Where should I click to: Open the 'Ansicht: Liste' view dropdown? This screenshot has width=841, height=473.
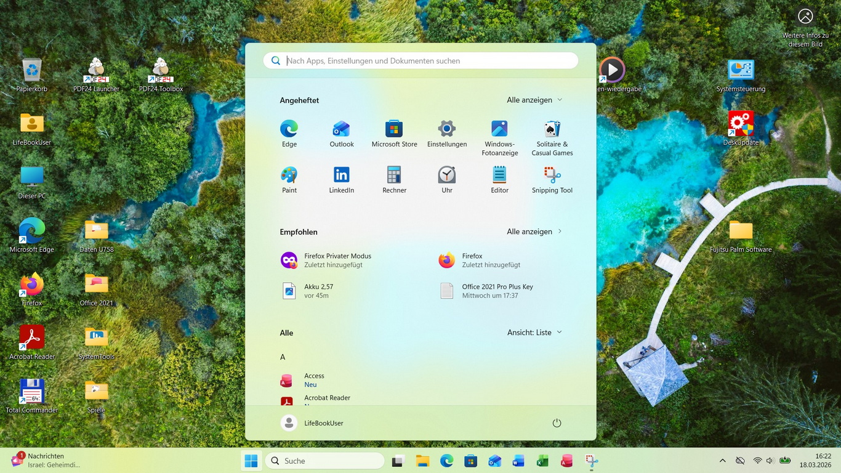pos(534,333)
